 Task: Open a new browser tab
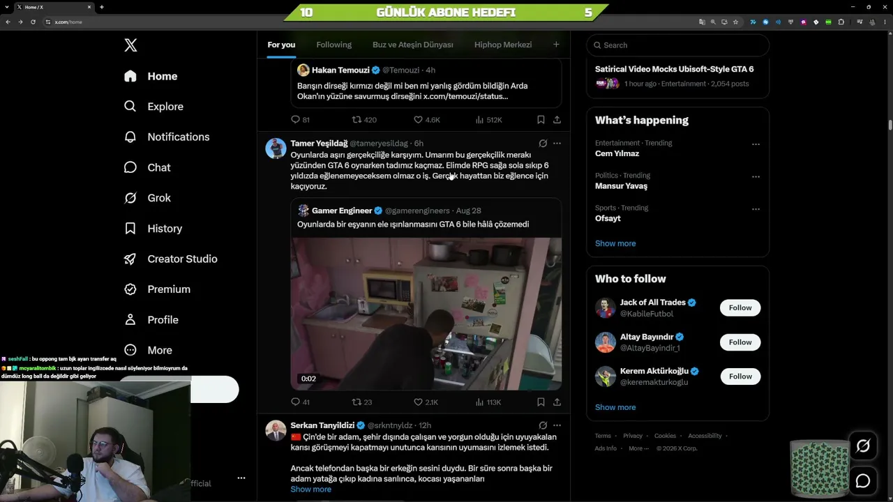click(x=102, y=7)
